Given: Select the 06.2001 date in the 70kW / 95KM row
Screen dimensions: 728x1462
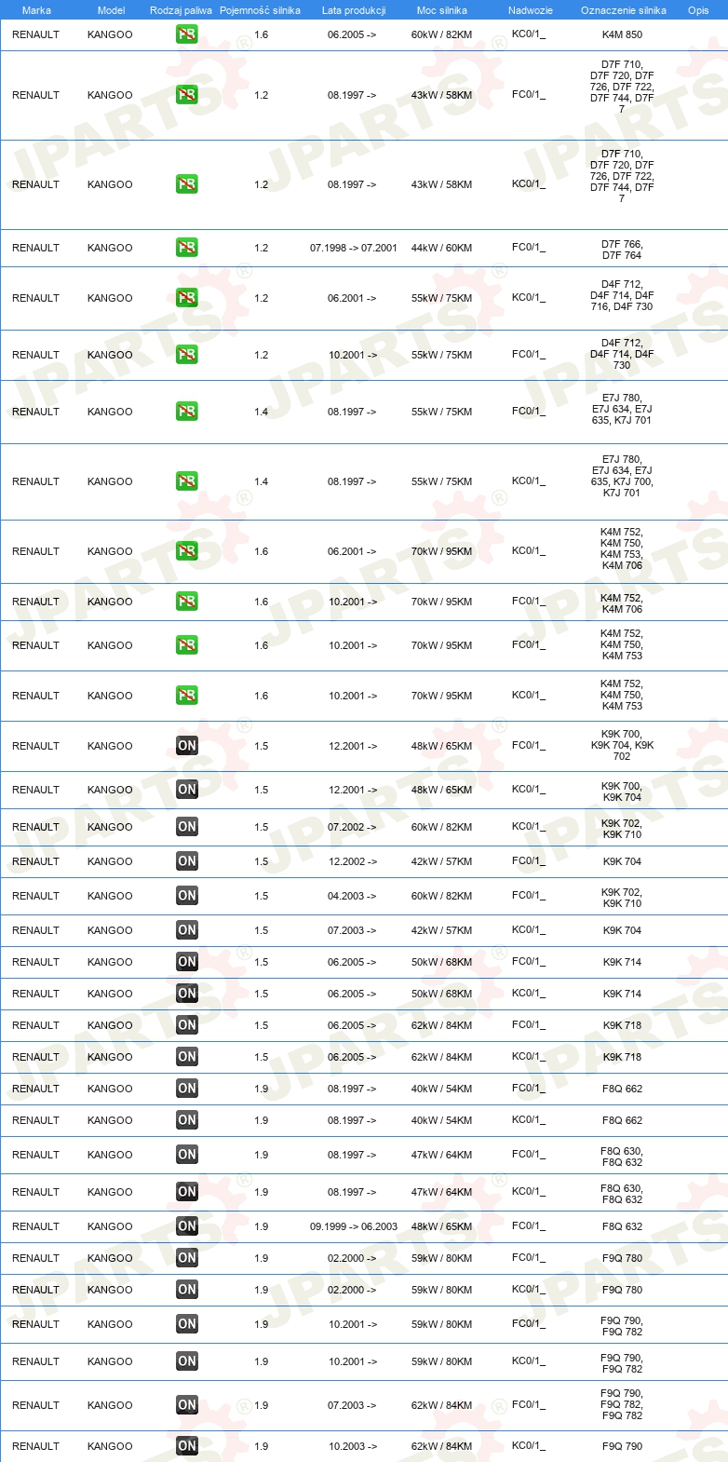Looking at the screenshot, I should (352, 551).
